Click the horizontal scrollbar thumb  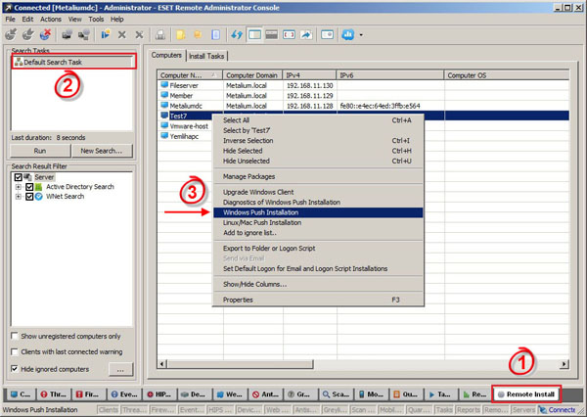tap(240, 364)
